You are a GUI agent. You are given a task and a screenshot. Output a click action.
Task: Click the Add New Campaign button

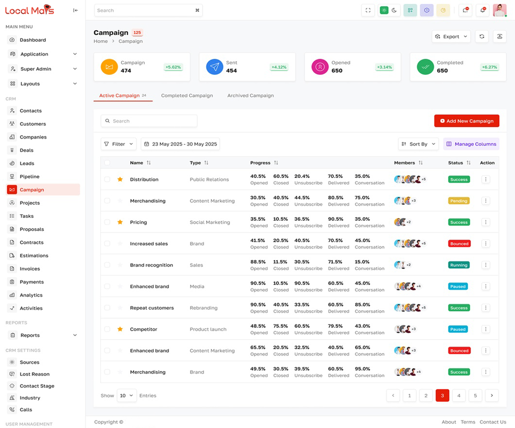(466, 121)
